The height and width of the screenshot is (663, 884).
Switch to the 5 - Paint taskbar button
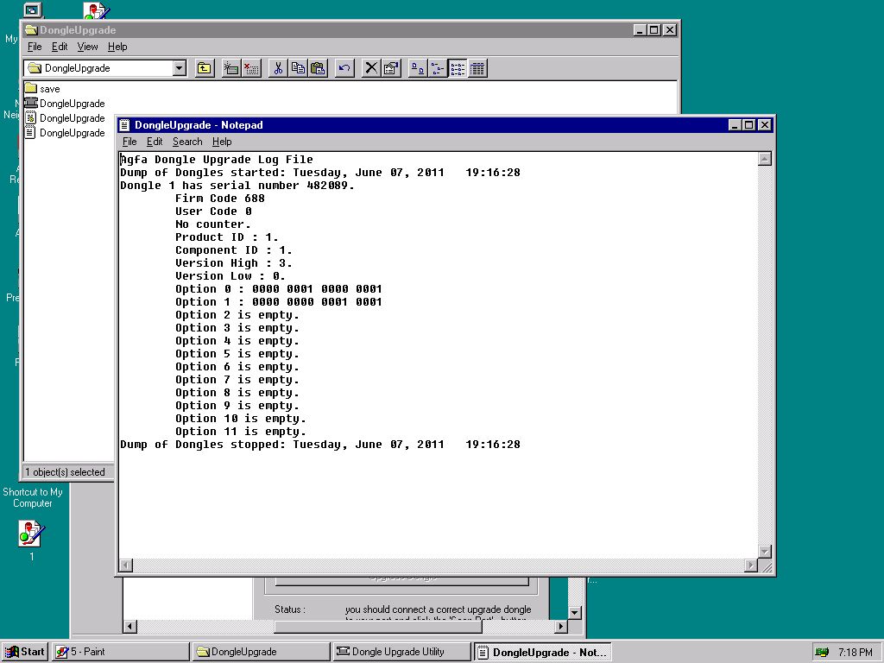pyautogui.click(x=121, y=652)
